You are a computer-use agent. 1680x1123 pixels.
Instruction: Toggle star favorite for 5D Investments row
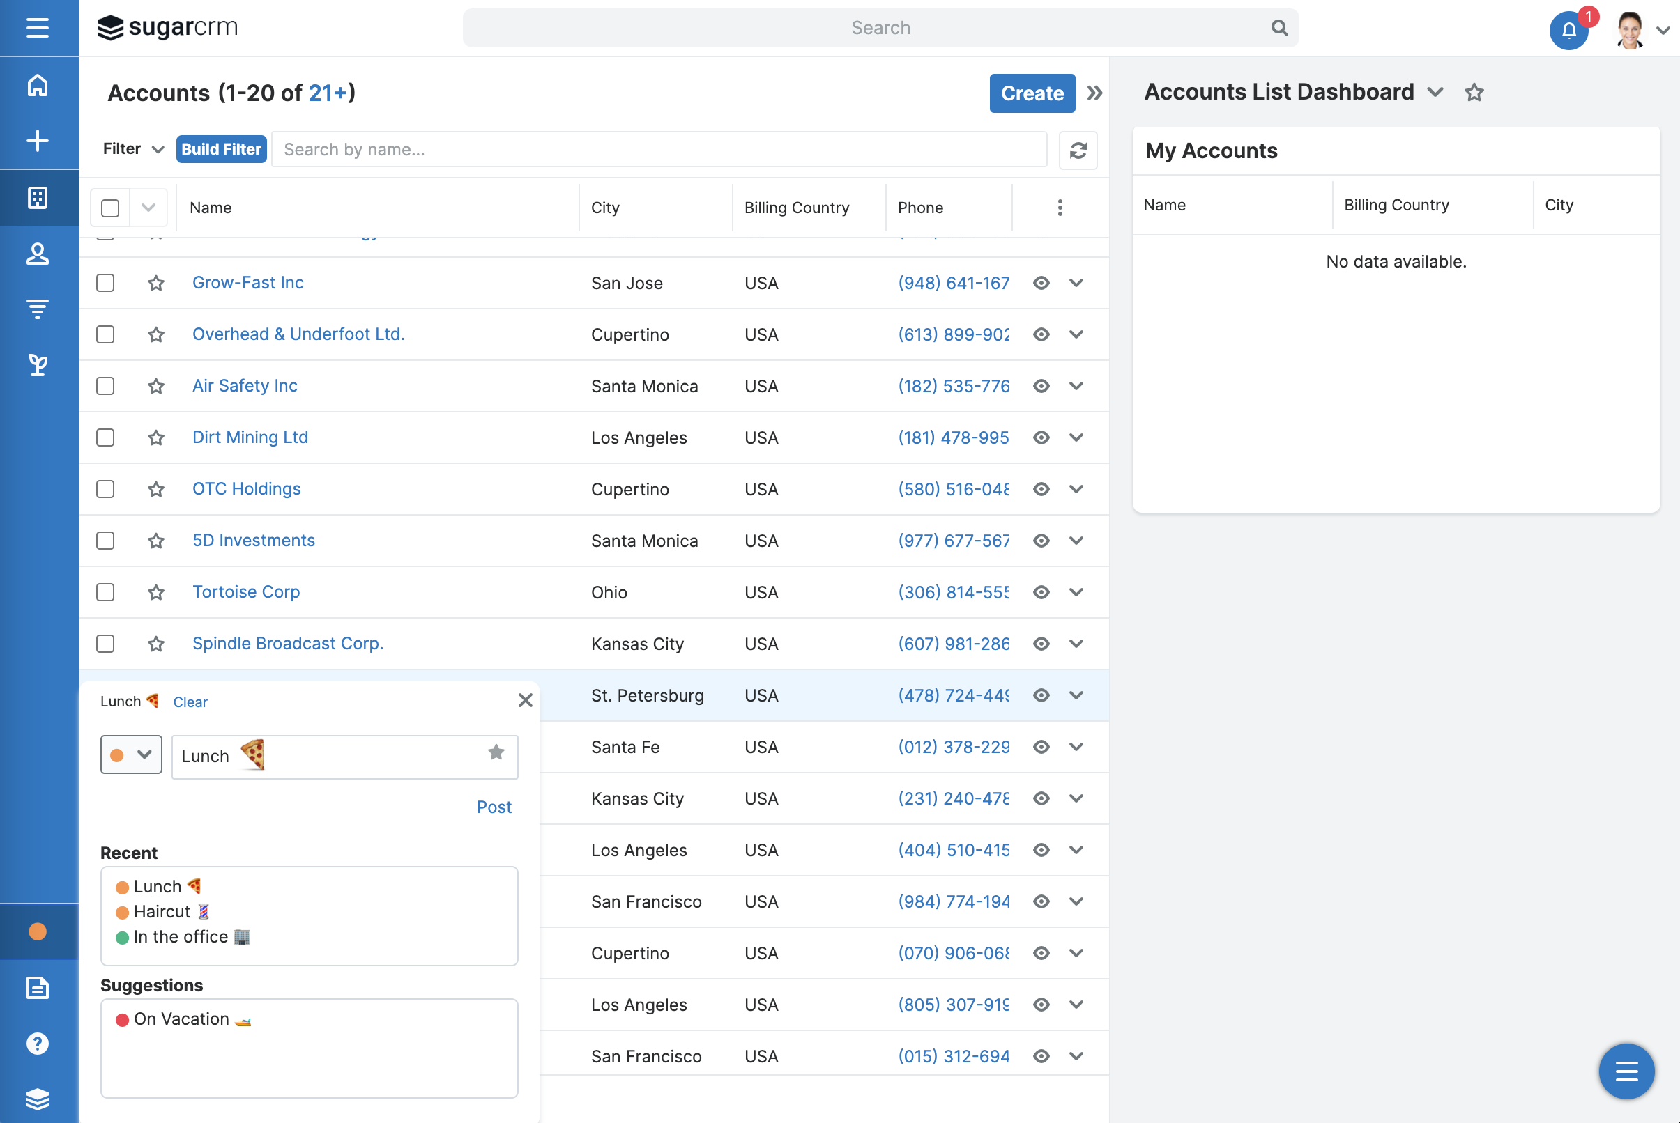coord(157,540)
